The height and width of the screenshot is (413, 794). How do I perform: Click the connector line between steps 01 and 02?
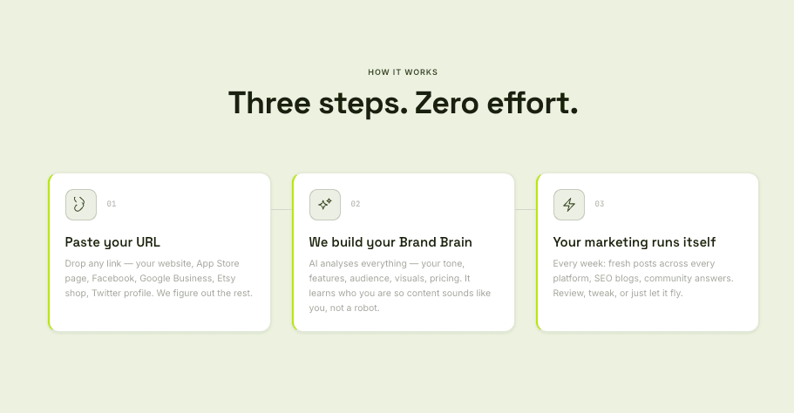click(282, 209)
